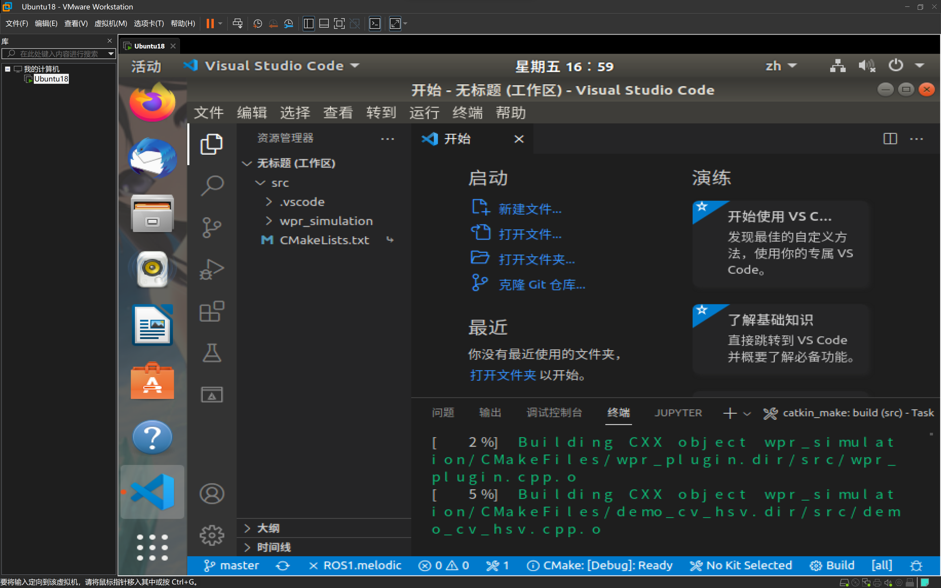Toggle VMware full screen mode
Image resolution: width=941 pixels, height=588 pixels.
tap(395, 23)
